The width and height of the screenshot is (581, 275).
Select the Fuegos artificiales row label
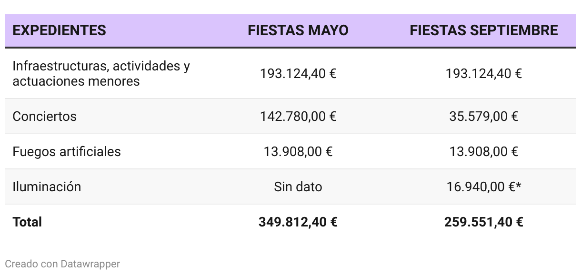point(67,152)
